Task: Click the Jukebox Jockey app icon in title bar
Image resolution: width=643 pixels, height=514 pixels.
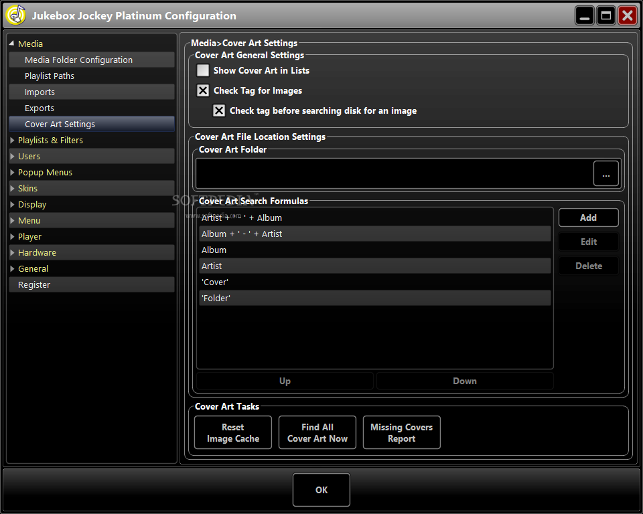Action: pyautogui.click(x=15, y=15)
